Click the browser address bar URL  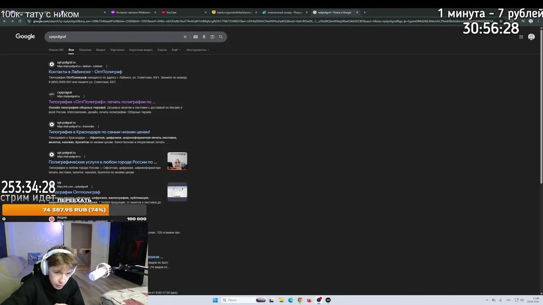[263, 21]
